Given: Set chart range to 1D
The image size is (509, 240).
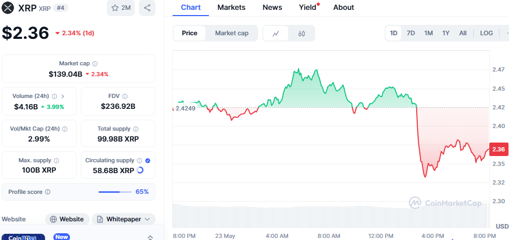Looking at the screenshot, I should [x=393, y=33].
